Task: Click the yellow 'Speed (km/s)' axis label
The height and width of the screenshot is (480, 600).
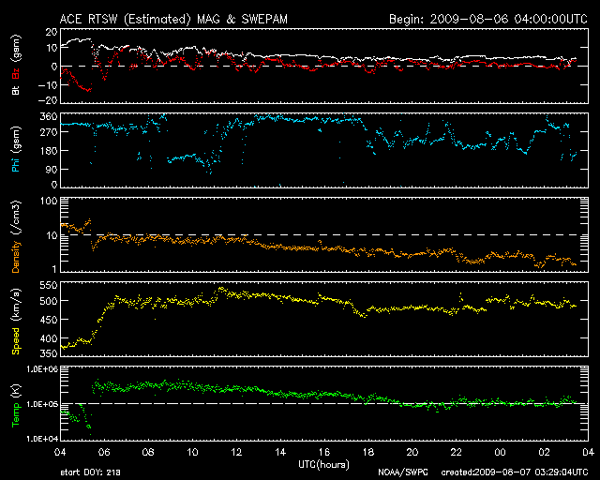Action: tap(15, 322)
